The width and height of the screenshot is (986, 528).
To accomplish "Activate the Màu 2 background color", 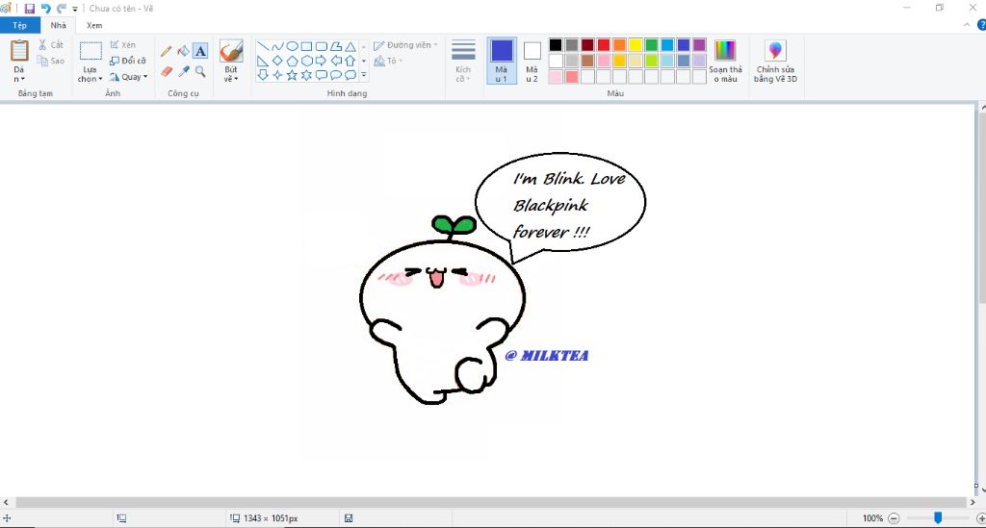I will pos(532,61).
